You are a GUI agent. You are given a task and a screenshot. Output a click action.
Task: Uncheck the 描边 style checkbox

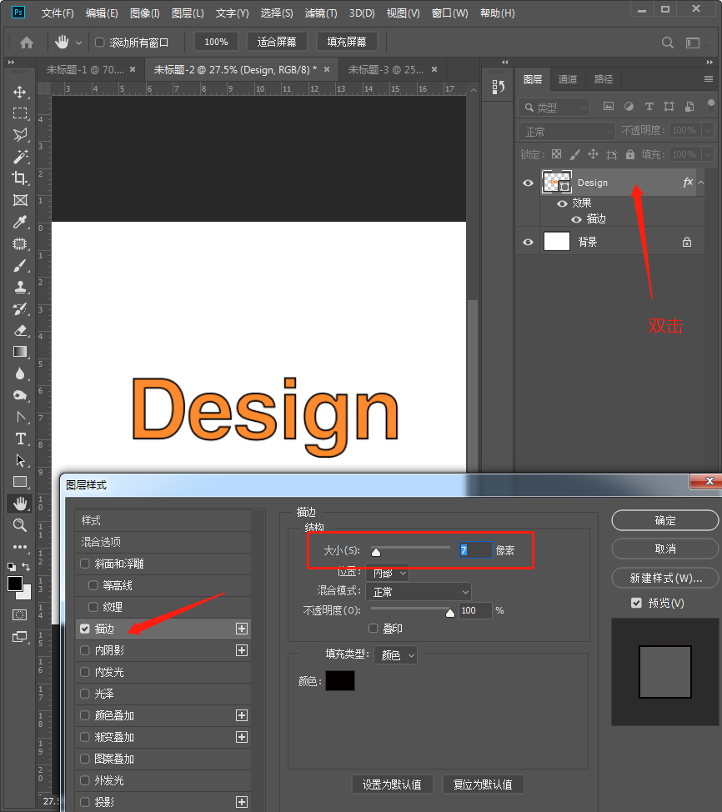85,629
